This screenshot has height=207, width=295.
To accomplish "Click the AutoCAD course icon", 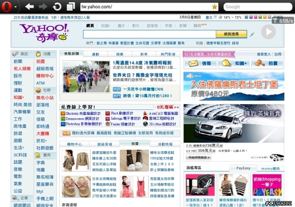I will click(145, 113).
